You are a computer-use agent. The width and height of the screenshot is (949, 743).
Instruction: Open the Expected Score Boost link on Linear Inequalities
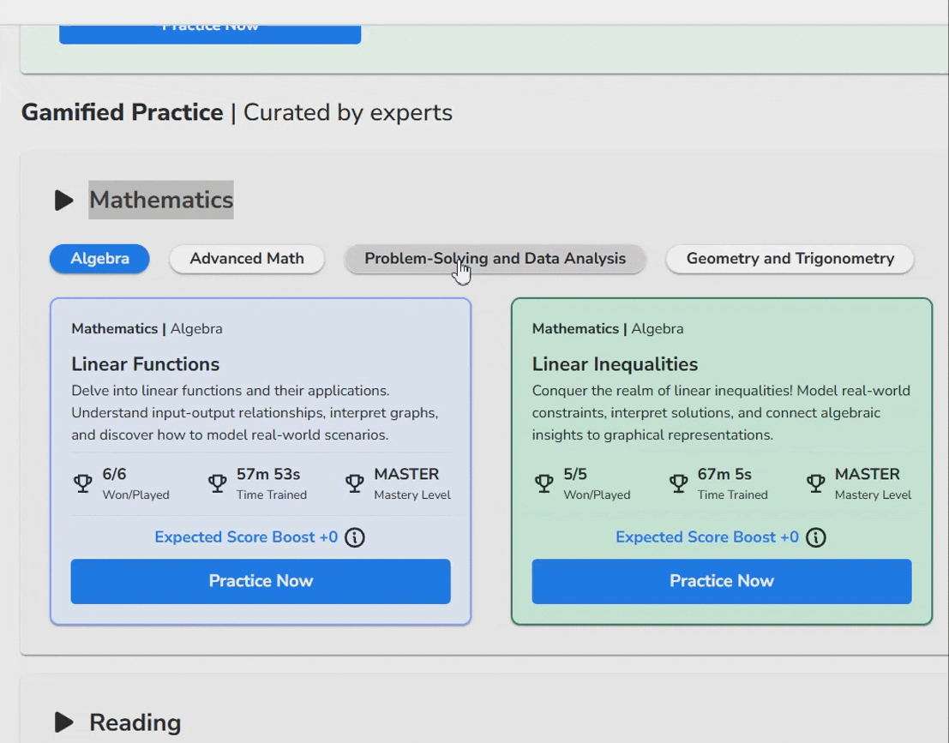point(707,537)
